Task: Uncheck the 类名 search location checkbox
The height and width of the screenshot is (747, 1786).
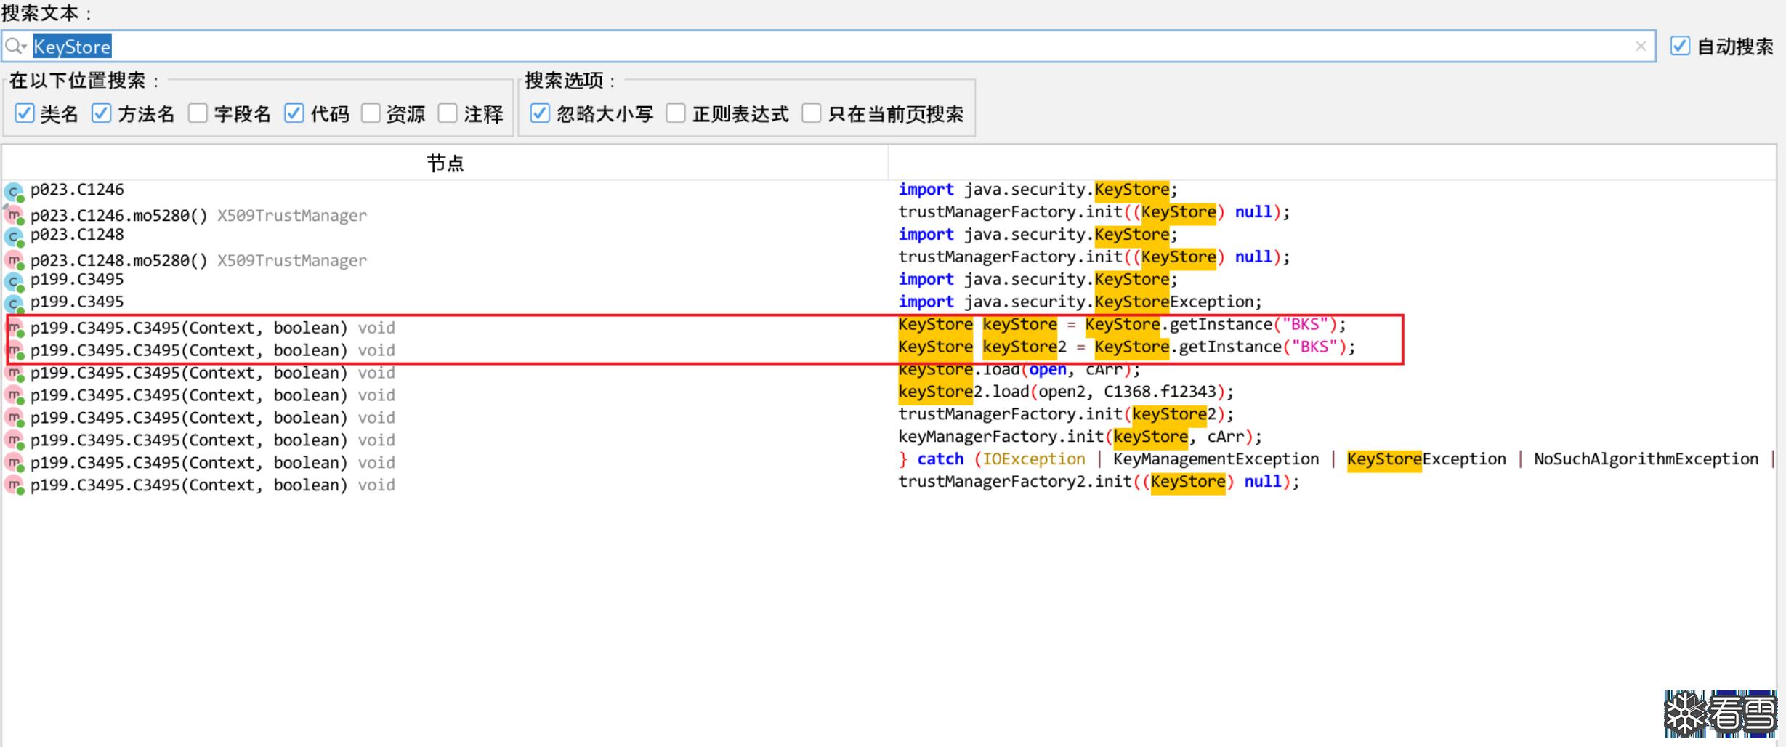Action: click(x=25, y=113)
